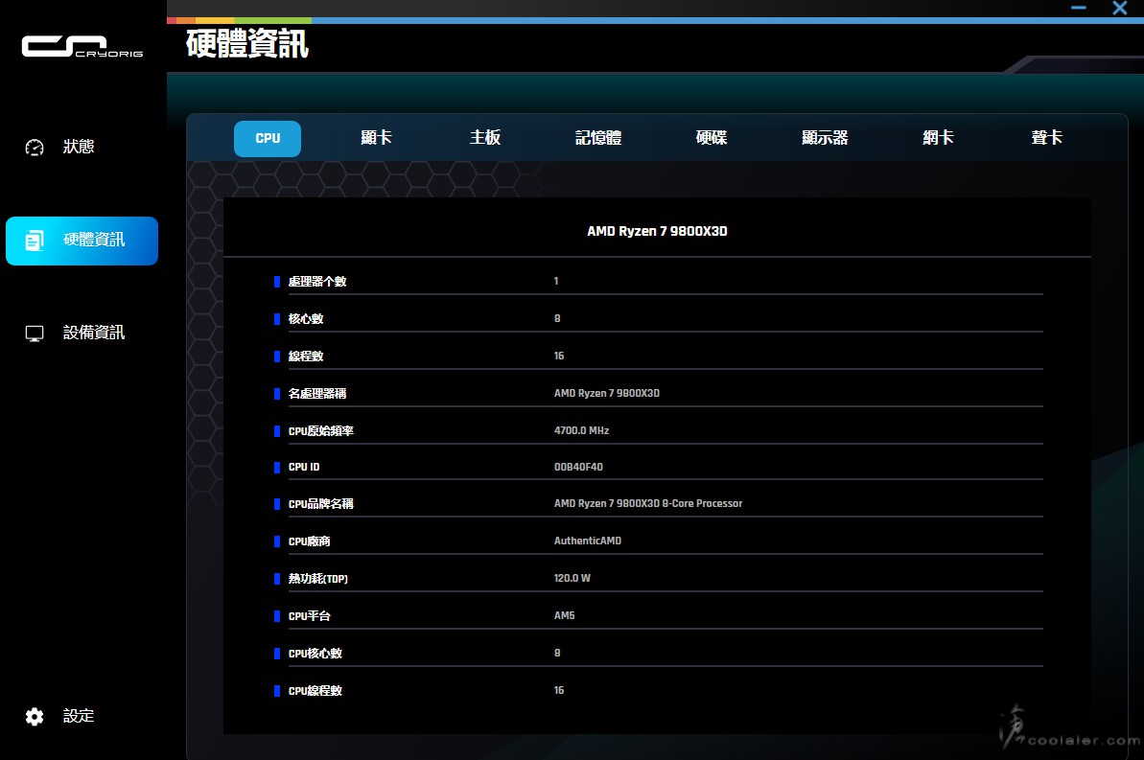The image size is (1144, 760).
Task: Switch to the 主板 motherboard tab
Action: click(485, 138)
